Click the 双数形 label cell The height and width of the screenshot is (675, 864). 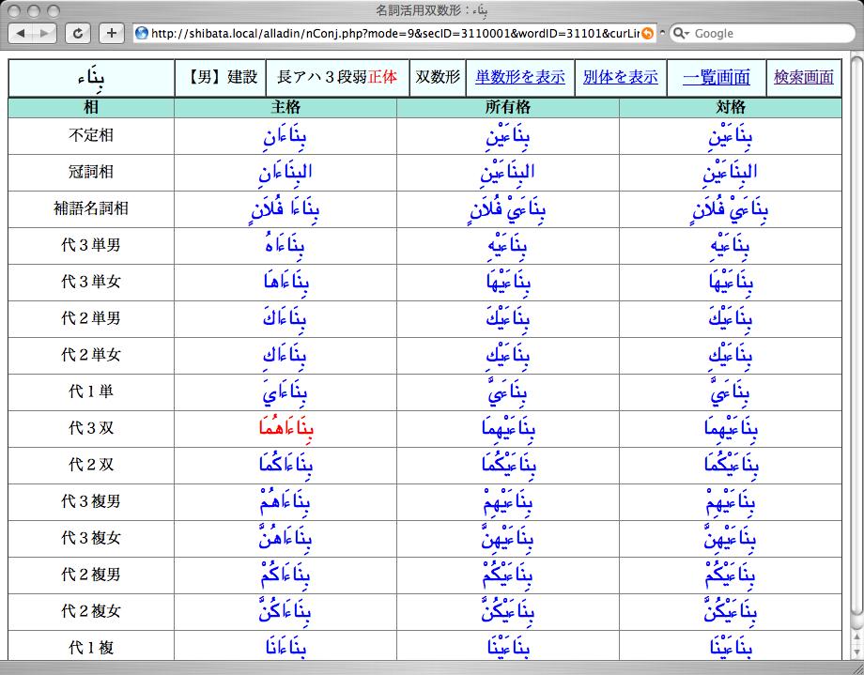pos(438,77)
